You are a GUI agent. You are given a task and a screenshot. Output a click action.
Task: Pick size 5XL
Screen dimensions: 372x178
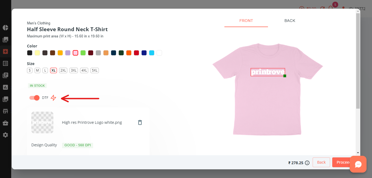[x=94, y=70]
